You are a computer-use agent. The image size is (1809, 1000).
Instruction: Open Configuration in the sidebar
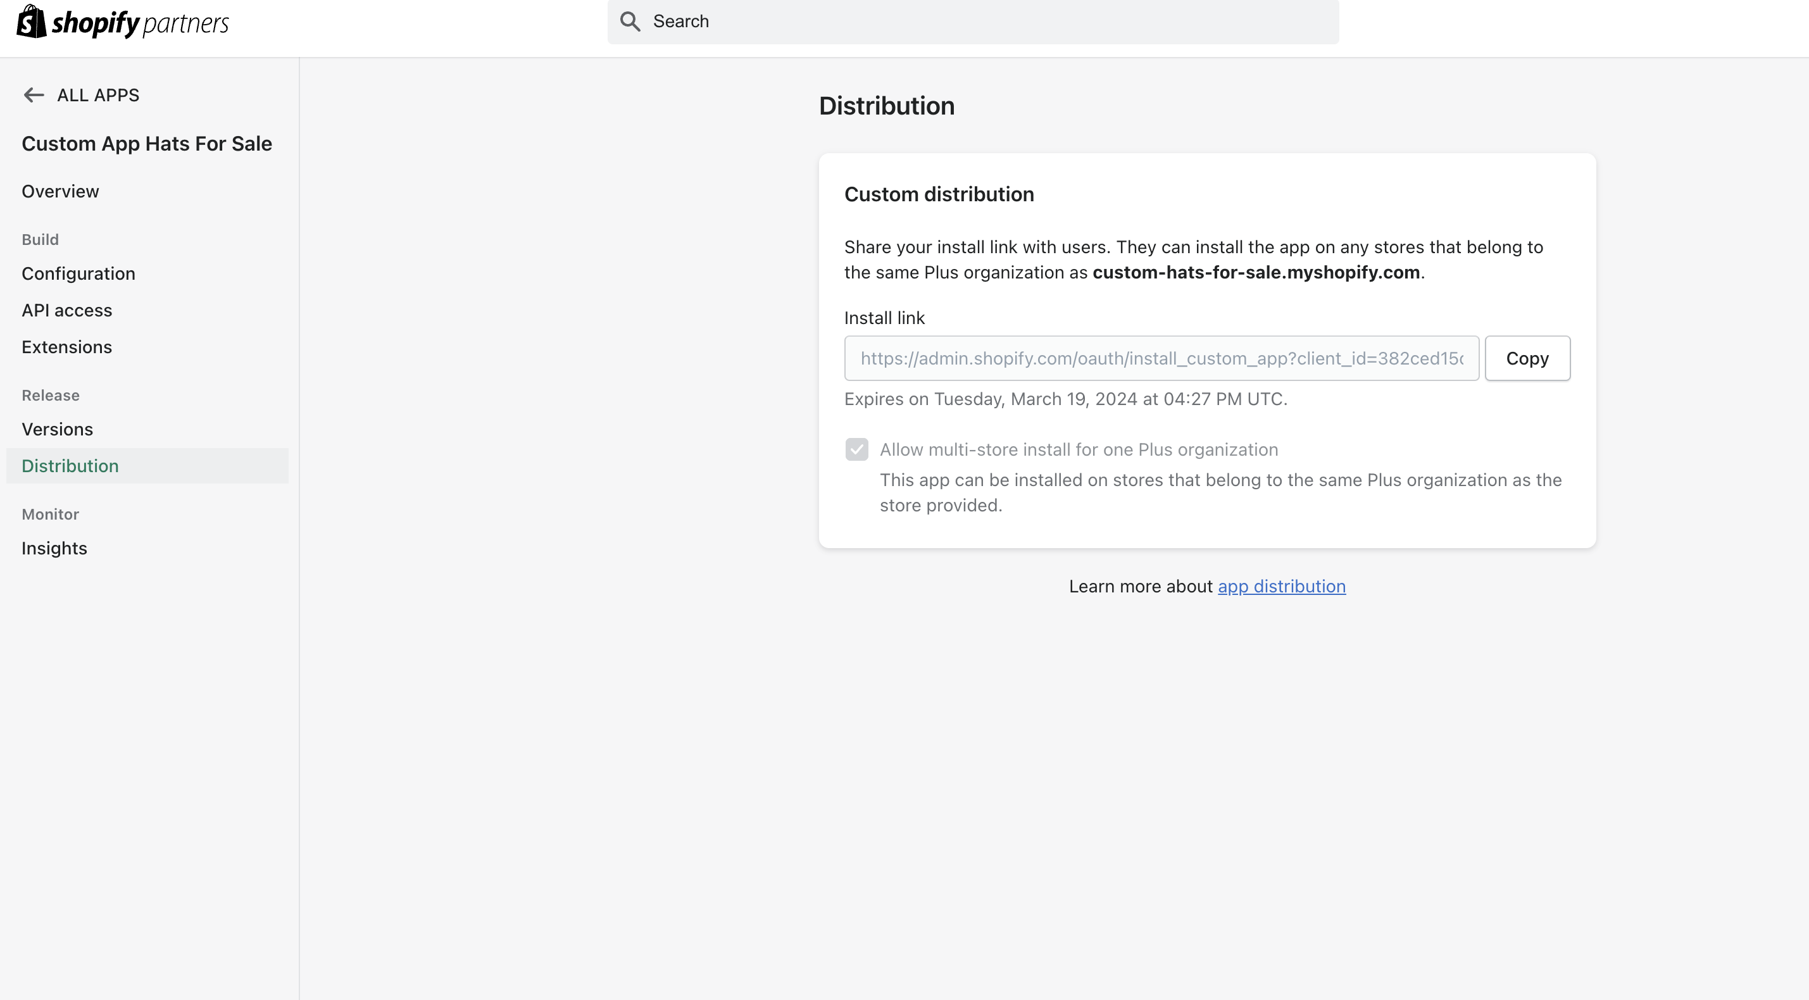[78, 273]
